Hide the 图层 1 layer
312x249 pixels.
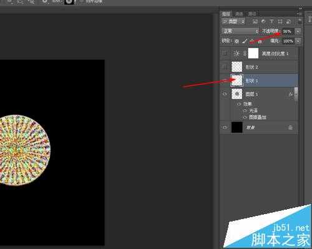pos(225,94)
